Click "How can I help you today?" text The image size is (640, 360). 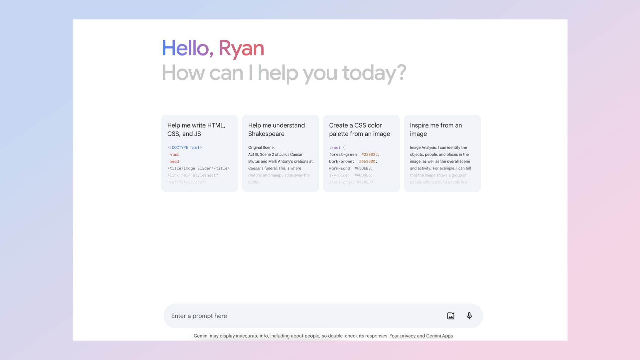284,73
